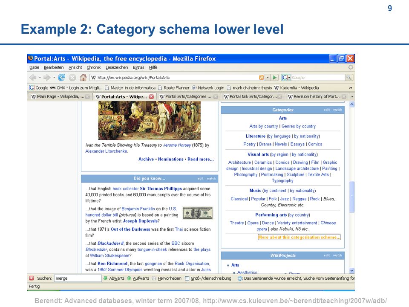Click the browser Forward arrow button
Screen dimensions: 409x307
[47, 78]
